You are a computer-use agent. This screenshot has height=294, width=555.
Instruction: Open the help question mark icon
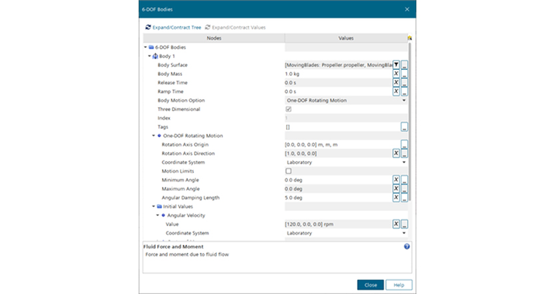(x=406, y=247)
